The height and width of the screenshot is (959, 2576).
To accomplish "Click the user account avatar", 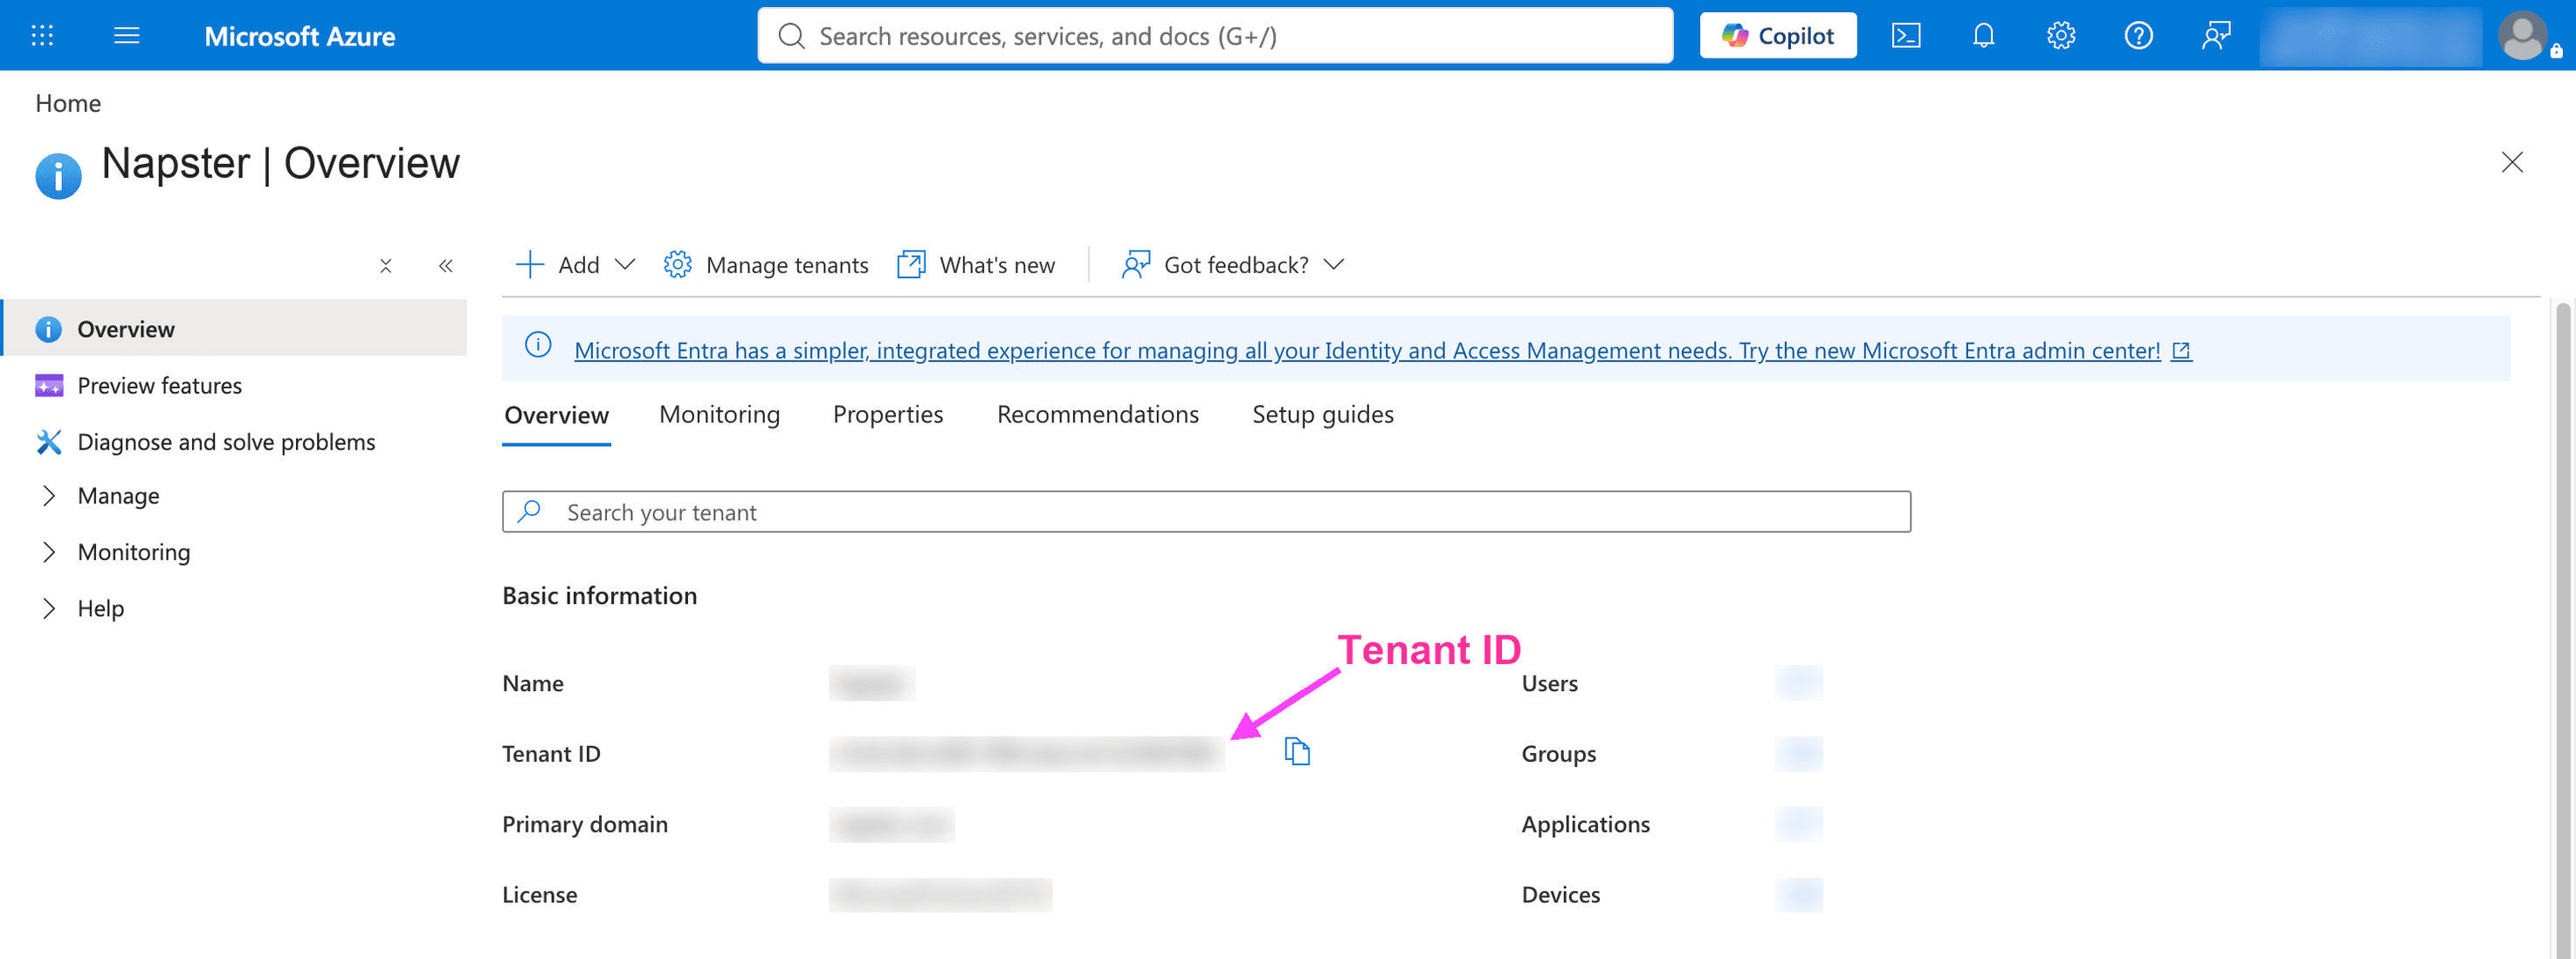I will (x=2524, y=36).
